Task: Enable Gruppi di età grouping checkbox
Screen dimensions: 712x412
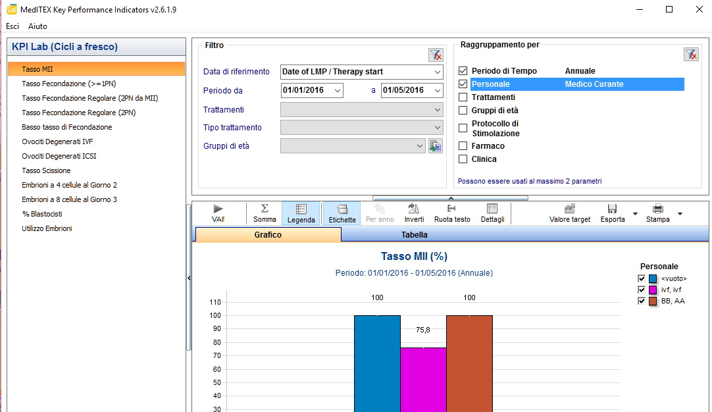Action: pyautogui.click(x=463, y=111)
